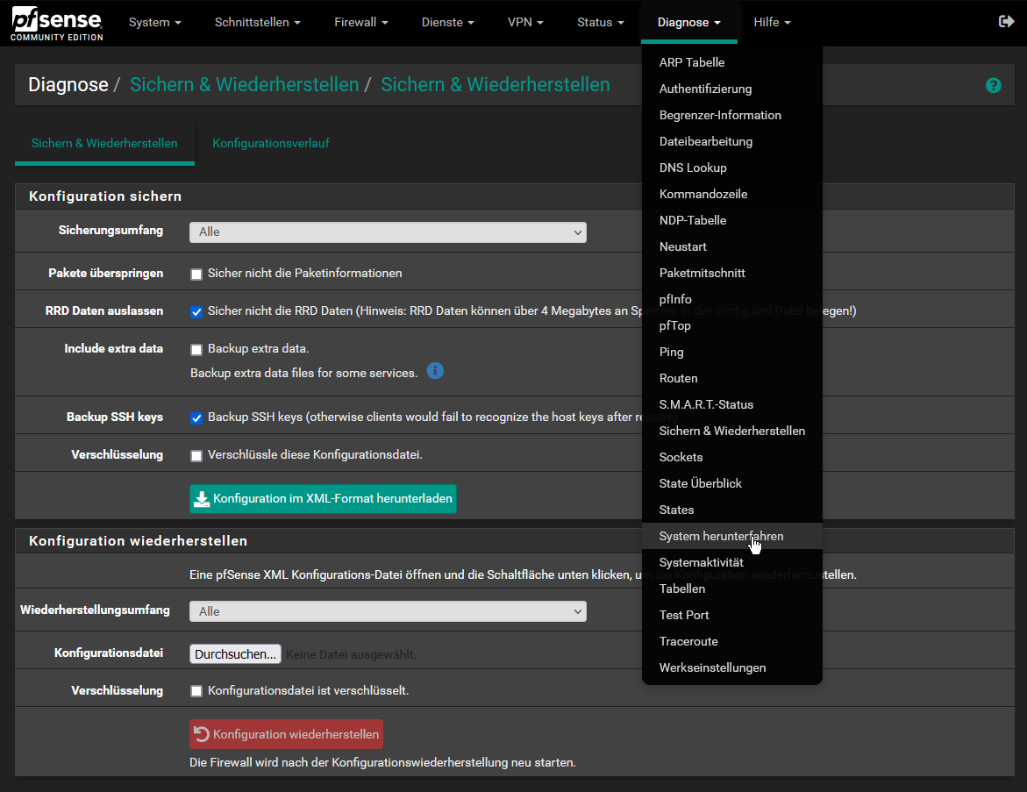The width and height of the screenshot is (1027, 792).
Task: Open the System menu in the navbar
Action: (x=154, y=22)
